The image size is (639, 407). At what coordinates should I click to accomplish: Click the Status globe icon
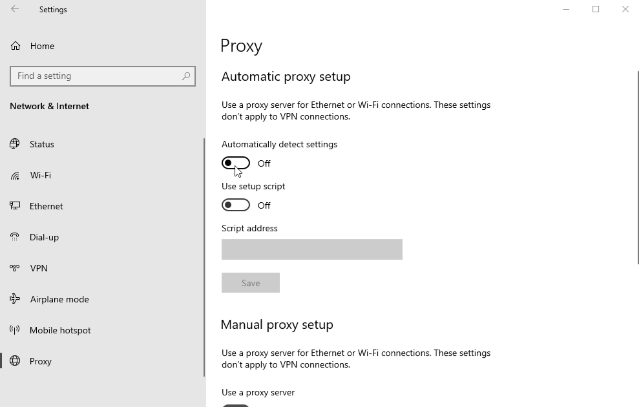(15, 144)
